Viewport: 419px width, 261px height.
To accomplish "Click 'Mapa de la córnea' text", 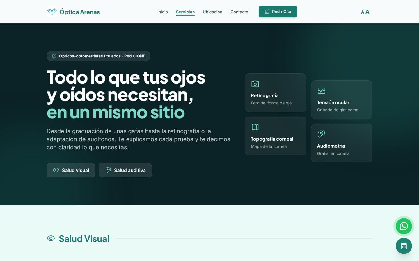I will 269,146.
